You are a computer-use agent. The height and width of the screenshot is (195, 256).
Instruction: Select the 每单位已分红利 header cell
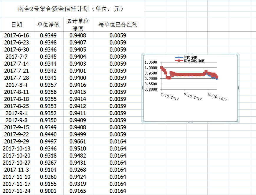[118, 24]
